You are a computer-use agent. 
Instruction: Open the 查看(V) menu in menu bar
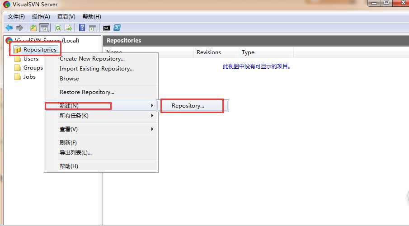click(66, 17)
